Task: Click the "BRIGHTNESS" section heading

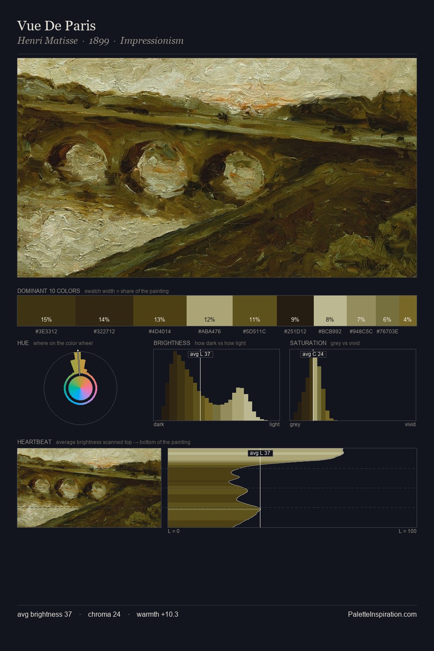Action: [172, 343]
